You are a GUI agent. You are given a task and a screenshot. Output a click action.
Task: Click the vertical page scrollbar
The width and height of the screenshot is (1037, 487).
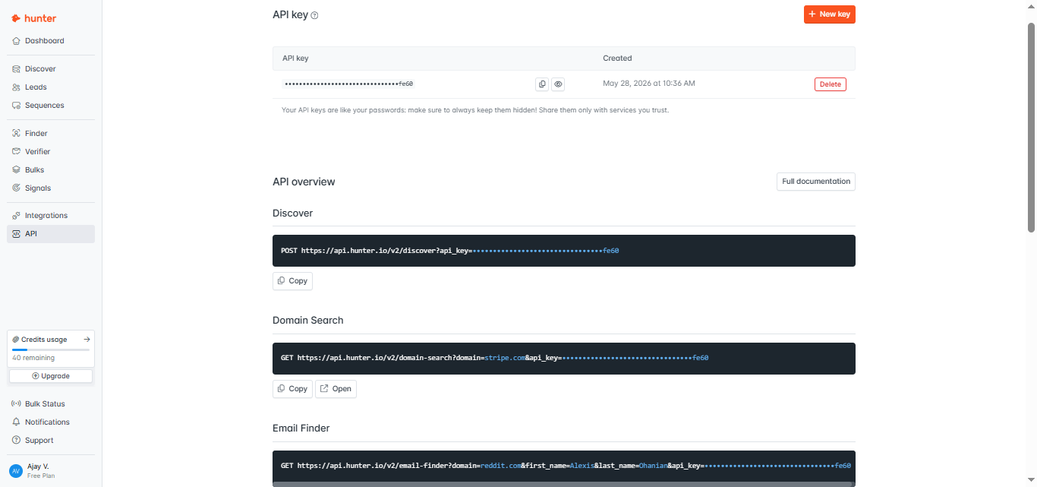pos(1031,128)
